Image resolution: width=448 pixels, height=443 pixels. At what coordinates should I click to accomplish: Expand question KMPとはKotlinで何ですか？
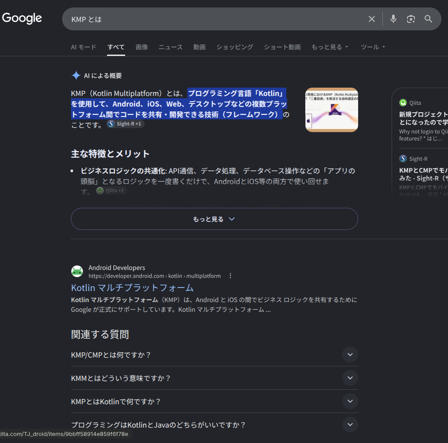[x=214, y=401]
